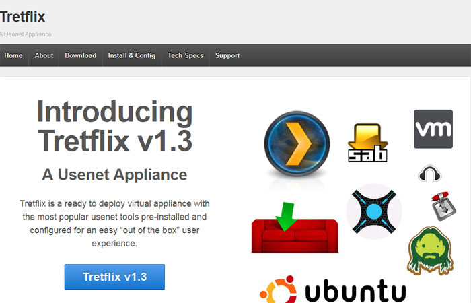Open the Home menu item
471x303 pixels.
13,55
